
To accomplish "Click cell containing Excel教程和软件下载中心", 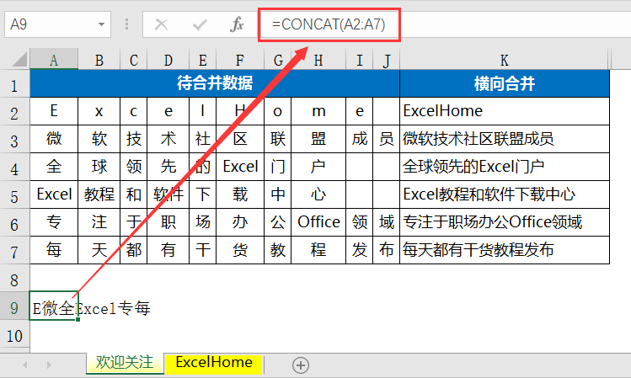I will 505,194.
